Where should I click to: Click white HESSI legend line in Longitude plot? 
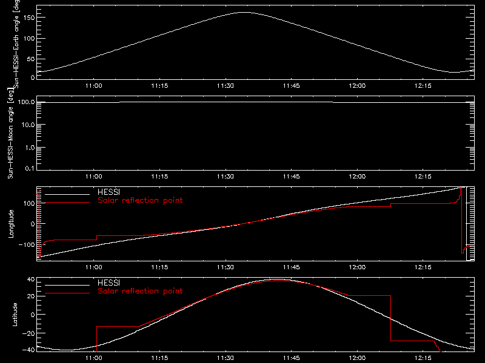click(67, 194)
